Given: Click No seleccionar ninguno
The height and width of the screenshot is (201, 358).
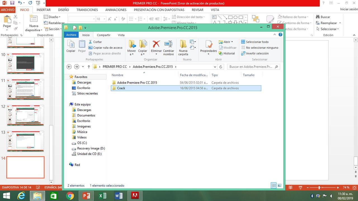Looking at the screenshot, I should pos(260,48).
